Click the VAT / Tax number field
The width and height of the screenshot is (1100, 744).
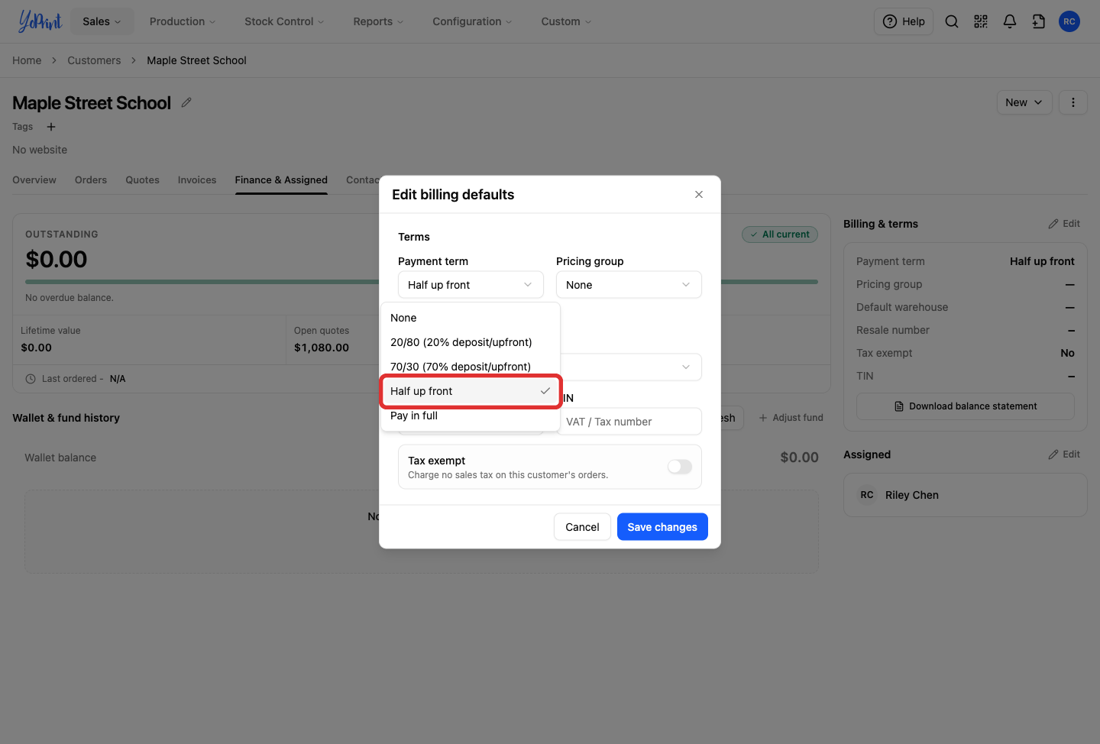coord(629,422)
